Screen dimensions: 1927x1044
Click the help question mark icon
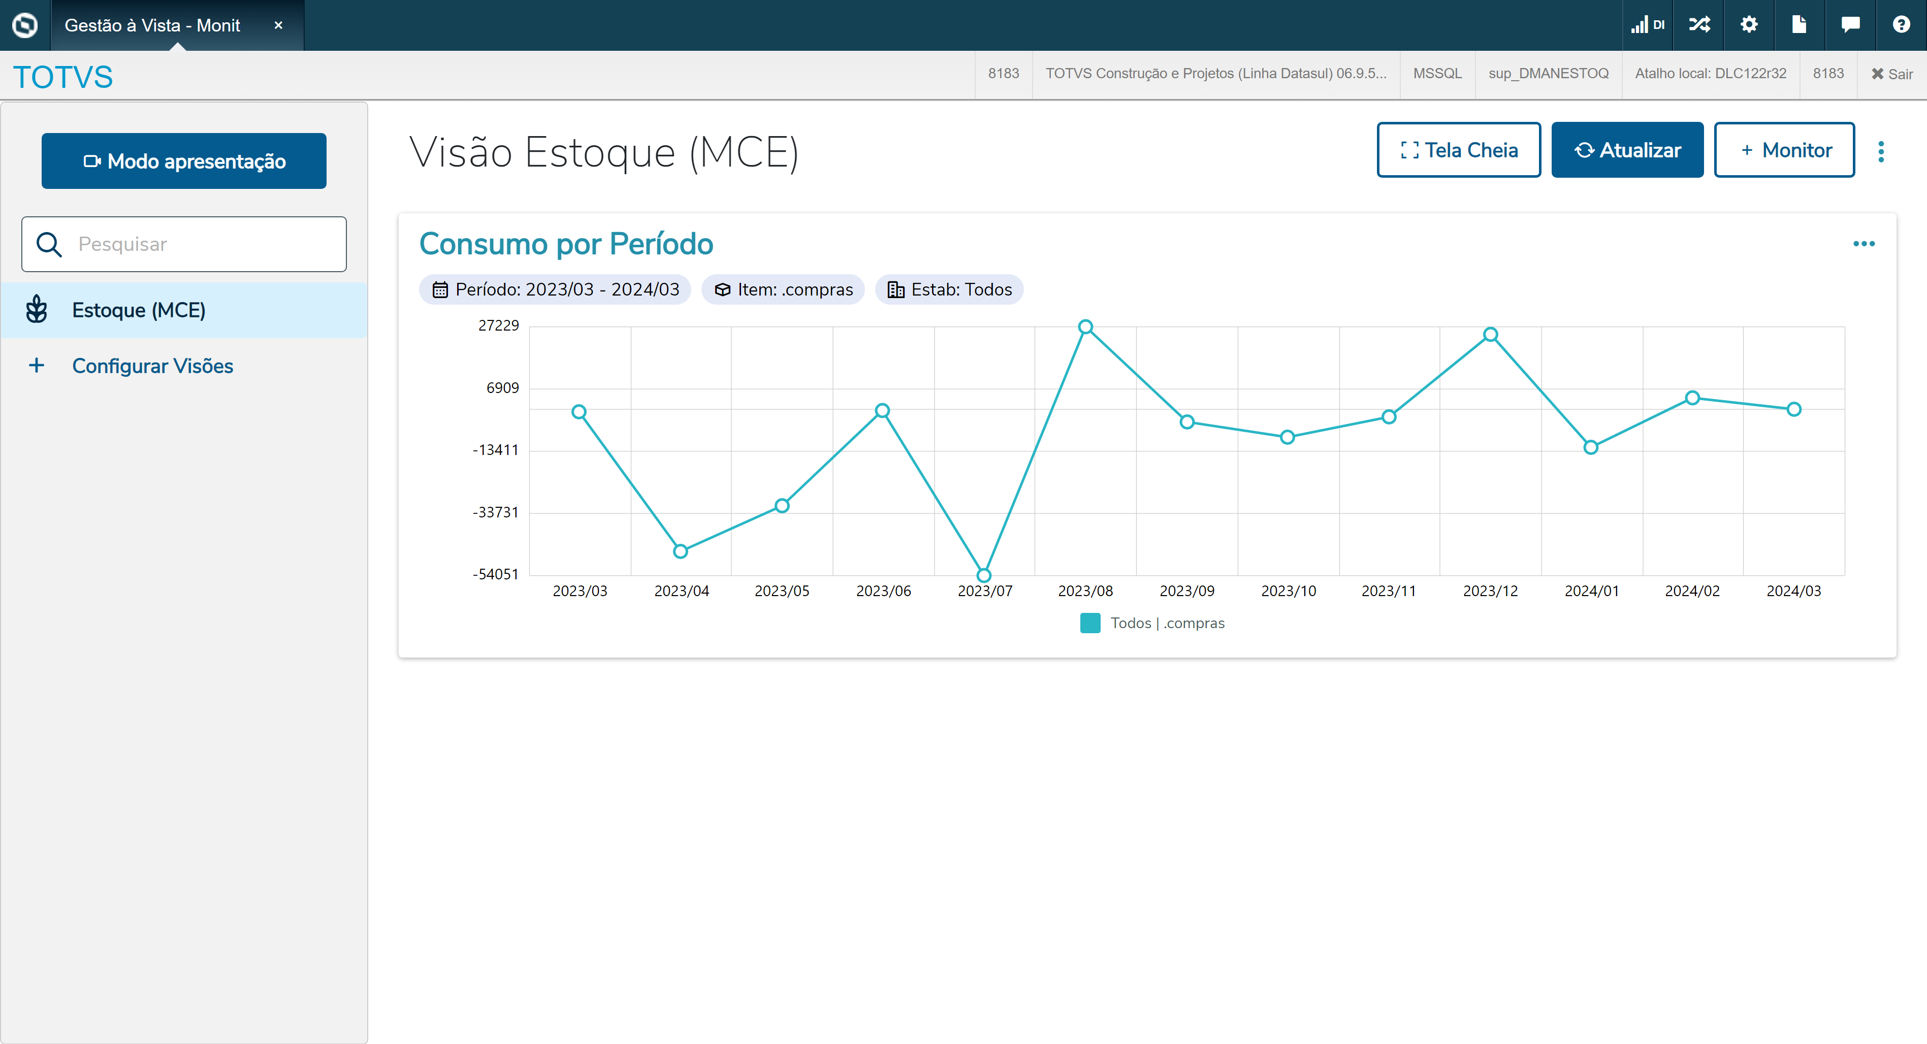[1901, 25]
